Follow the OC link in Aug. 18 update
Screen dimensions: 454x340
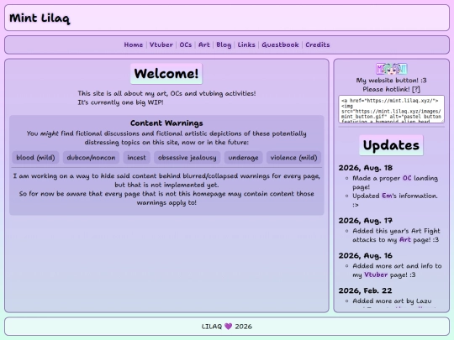tap(407, 178)
